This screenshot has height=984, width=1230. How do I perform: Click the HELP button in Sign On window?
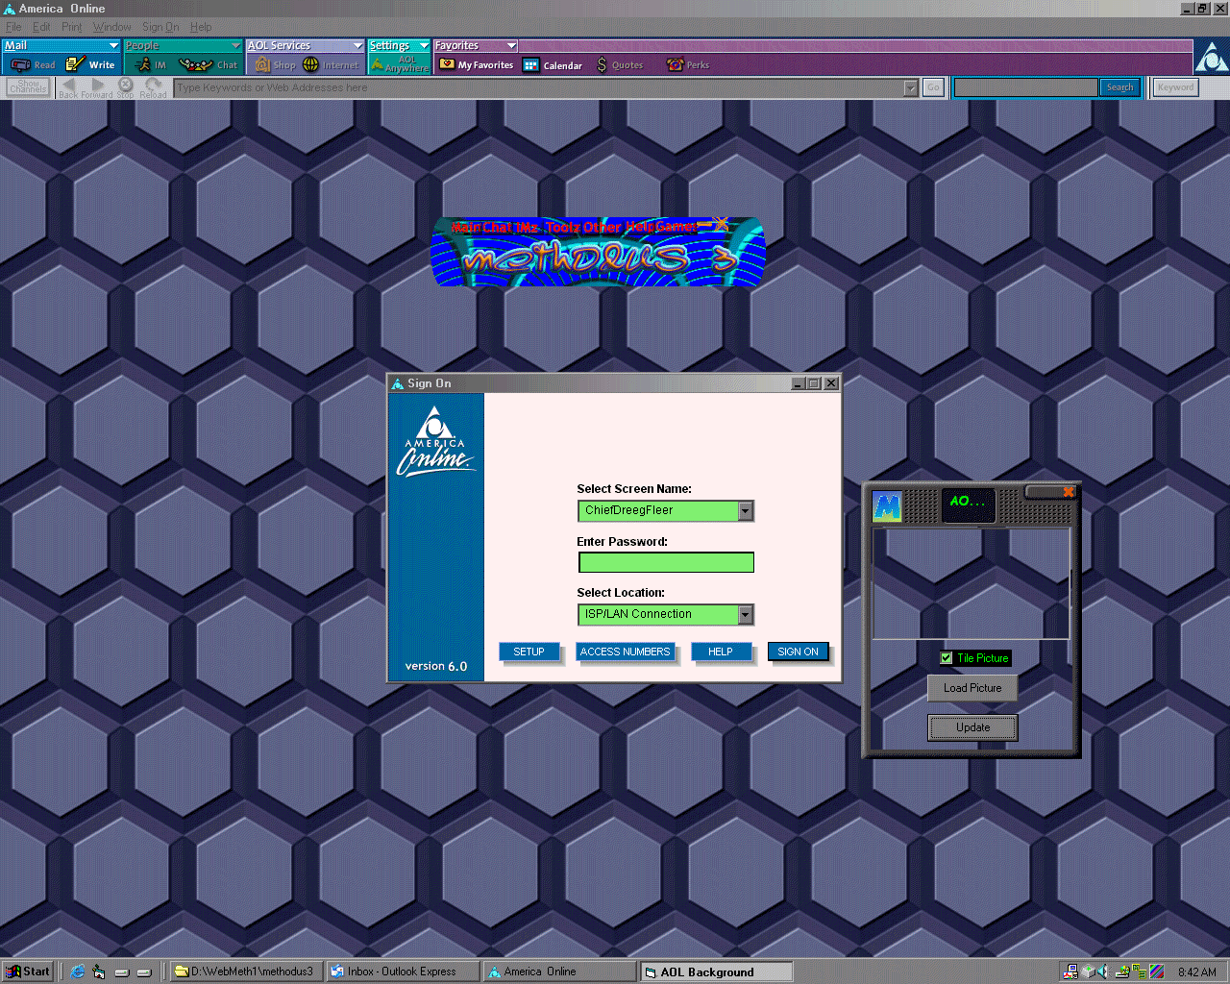point(721,652)
